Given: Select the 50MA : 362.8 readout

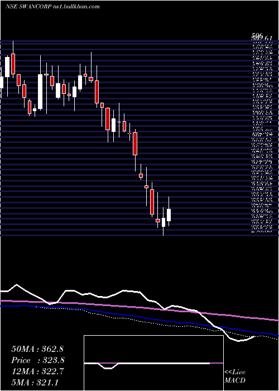Looking at the screenshot, I should [39, 349].
